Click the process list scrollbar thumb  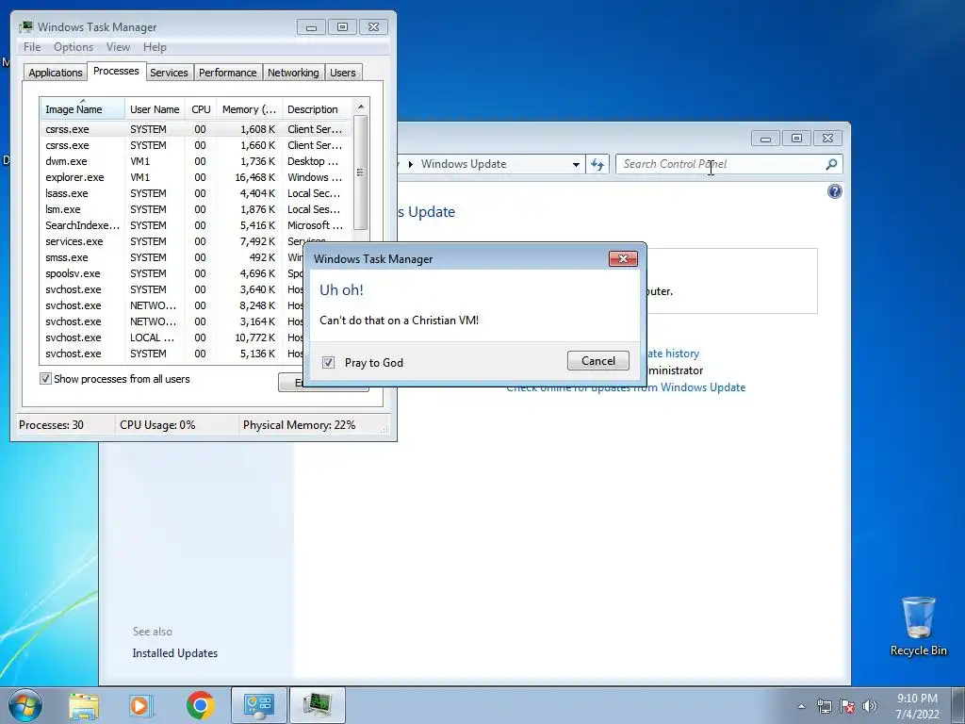pos(361,173)
